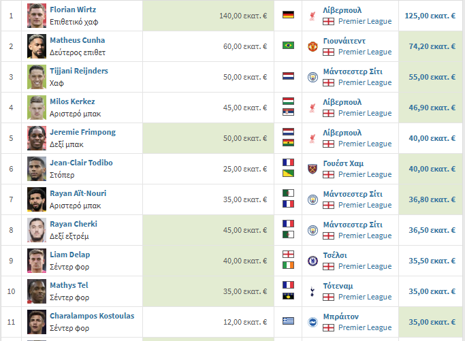Click the 74,20 εκατ. € transfer fee
The width and height of the screenshot is (465, 341).
(432, 46)
